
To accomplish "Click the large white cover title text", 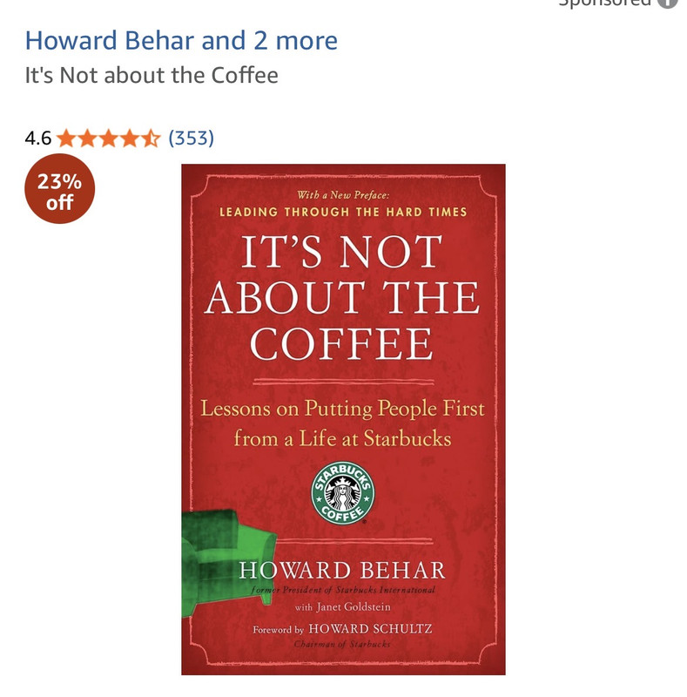I will pos(342,297).
